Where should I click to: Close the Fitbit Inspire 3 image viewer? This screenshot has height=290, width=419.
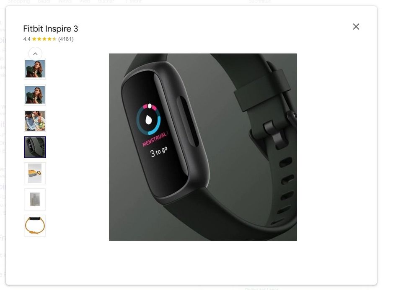(x=356, y=27)
